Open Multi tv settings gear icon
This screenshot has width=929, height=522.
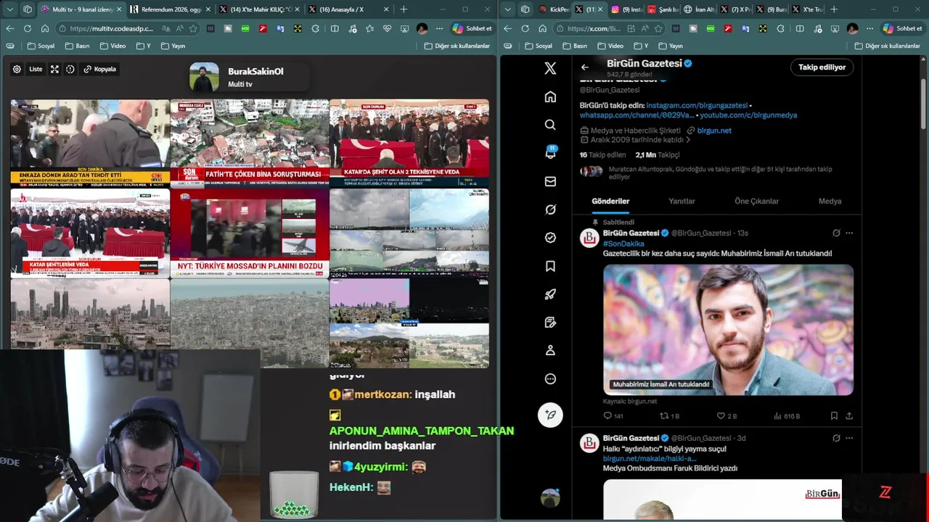coord(17,69)
